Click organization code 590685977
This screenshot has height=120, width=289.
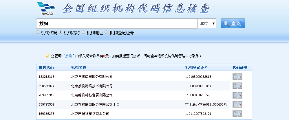coord(46,86)
